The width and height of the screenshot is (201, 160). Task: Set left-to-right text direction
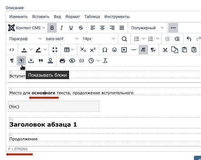143,50
